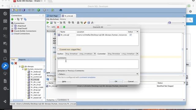Click the binoculars find icon in main toolbar
Viewport: 196px width, 110px height.
click(x=61, y=10)
